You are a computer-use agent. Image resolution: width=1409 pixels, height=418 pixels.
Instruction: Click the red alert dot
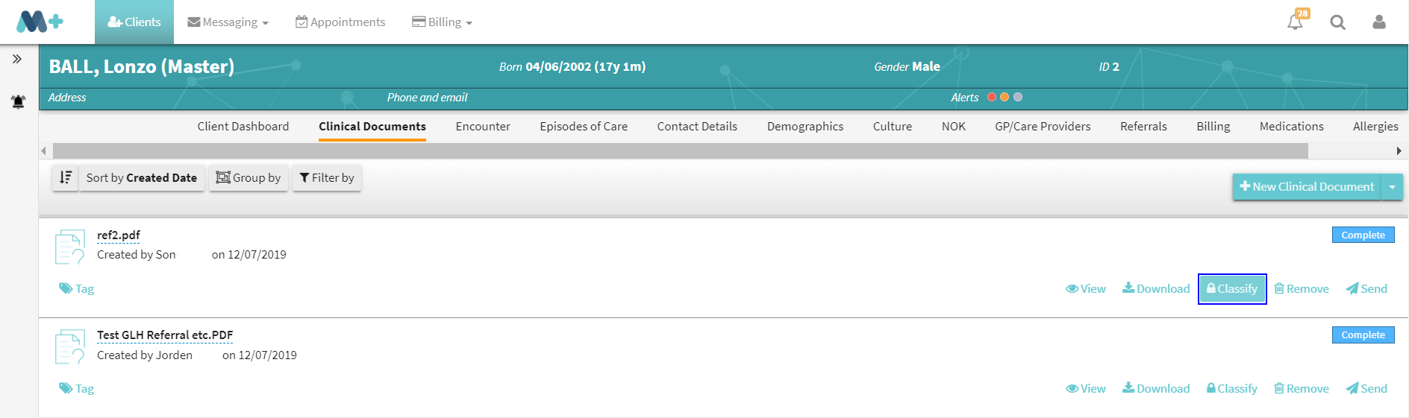tap(992, 97)
